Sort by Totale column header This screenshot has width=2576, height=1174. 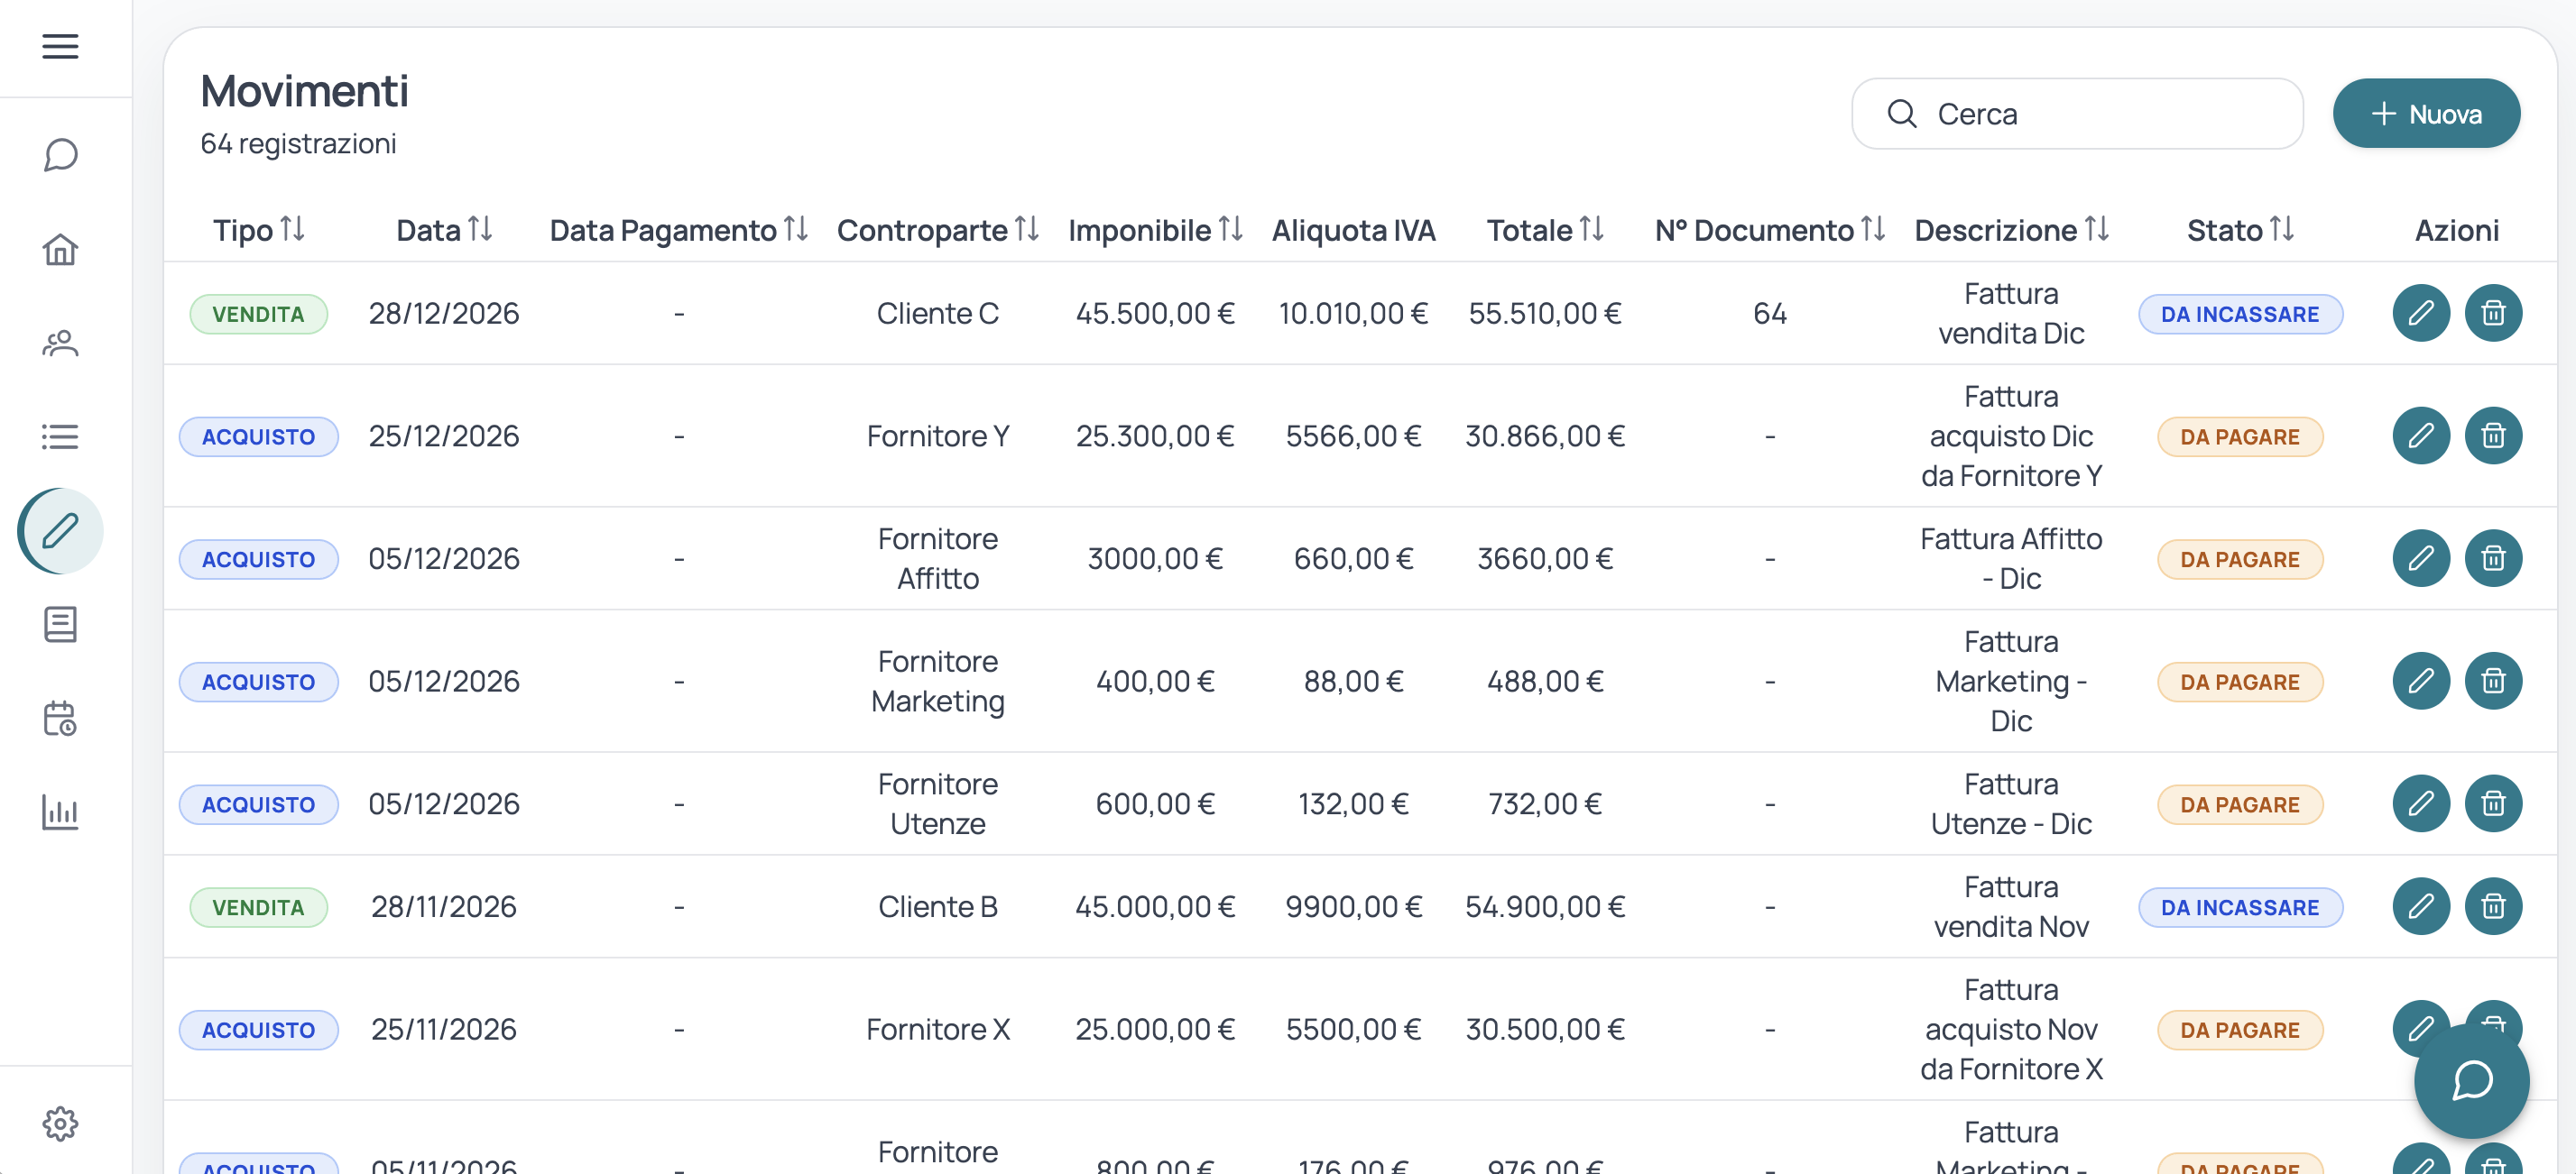point(1545,230)
